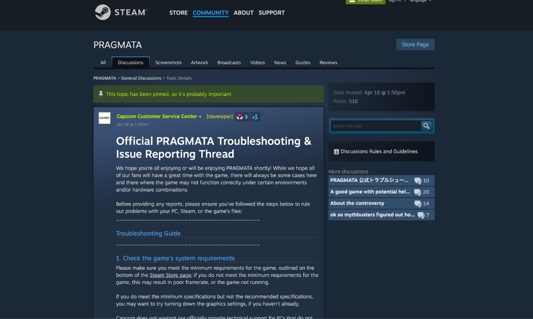Switch to the Broadcasts tab
This screenshot has width=533, height=319.
tap(229, 62)
